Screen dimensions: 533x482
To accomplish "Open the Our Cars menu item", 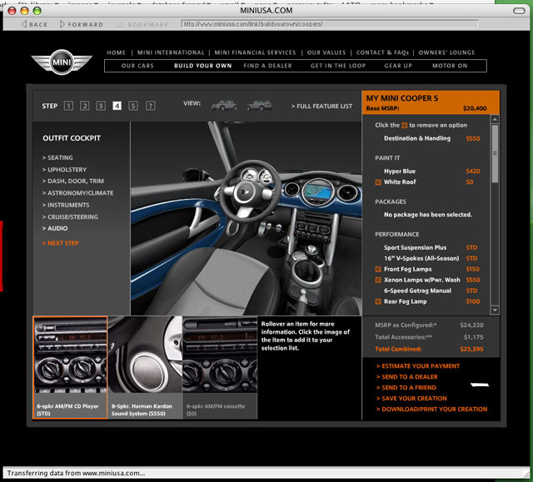I will (x=137, y=66).
